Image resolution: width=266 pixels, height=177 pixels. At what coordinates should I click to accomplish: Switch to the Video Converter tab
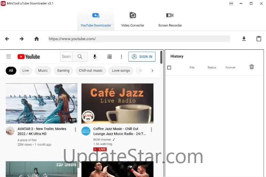[x=133, y=20]
